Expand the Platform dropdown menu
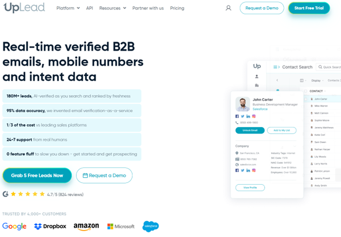This screenshot has height=237, width=341. pos(68,8)
